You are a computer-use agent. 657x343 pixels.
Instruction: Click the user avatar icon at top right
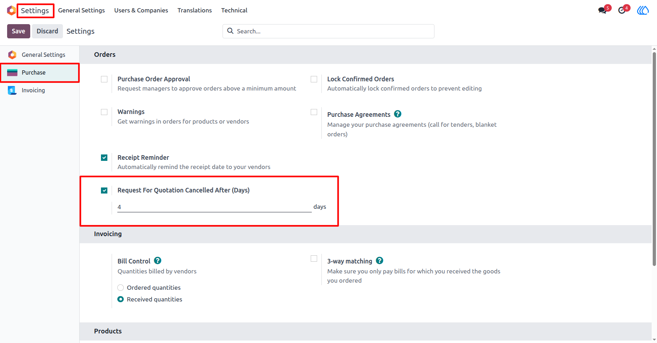point(643,10)
